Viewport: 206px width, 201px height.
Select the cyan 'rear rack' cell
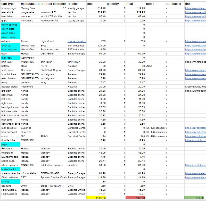[x=11, y=58]
